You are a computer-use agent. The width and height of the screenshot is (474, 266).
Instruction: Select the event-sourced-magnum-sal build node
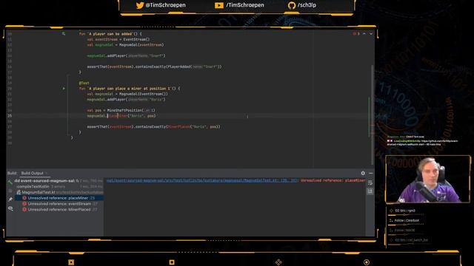(x=59, y=181)
